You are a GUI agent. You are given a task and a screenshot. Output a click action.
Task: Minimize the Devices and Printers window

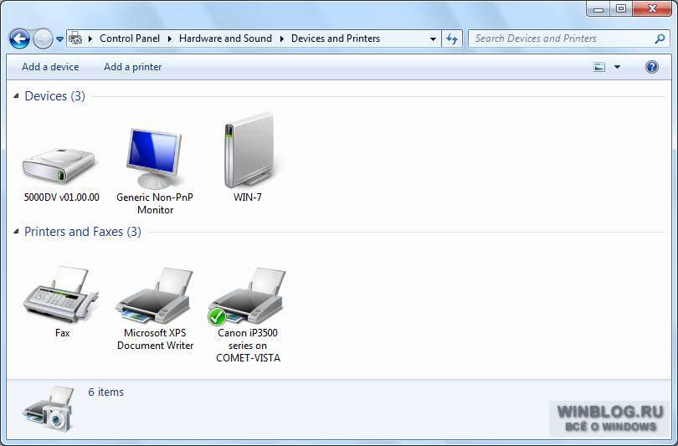598,8
